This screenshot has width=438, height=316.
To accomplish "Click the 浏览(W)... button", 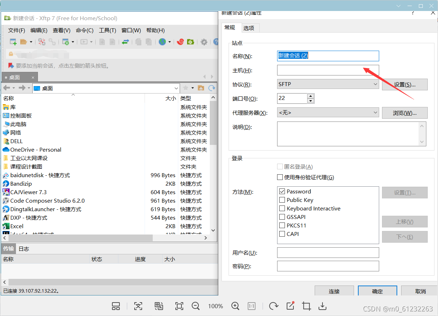I will point(405,113).
